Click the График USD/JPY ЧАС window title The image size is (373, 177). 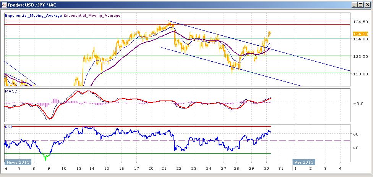coord(32,5)
